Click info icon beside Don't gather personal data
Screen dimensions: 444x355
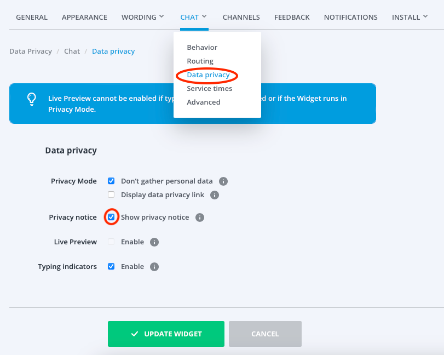pos(223,181)
